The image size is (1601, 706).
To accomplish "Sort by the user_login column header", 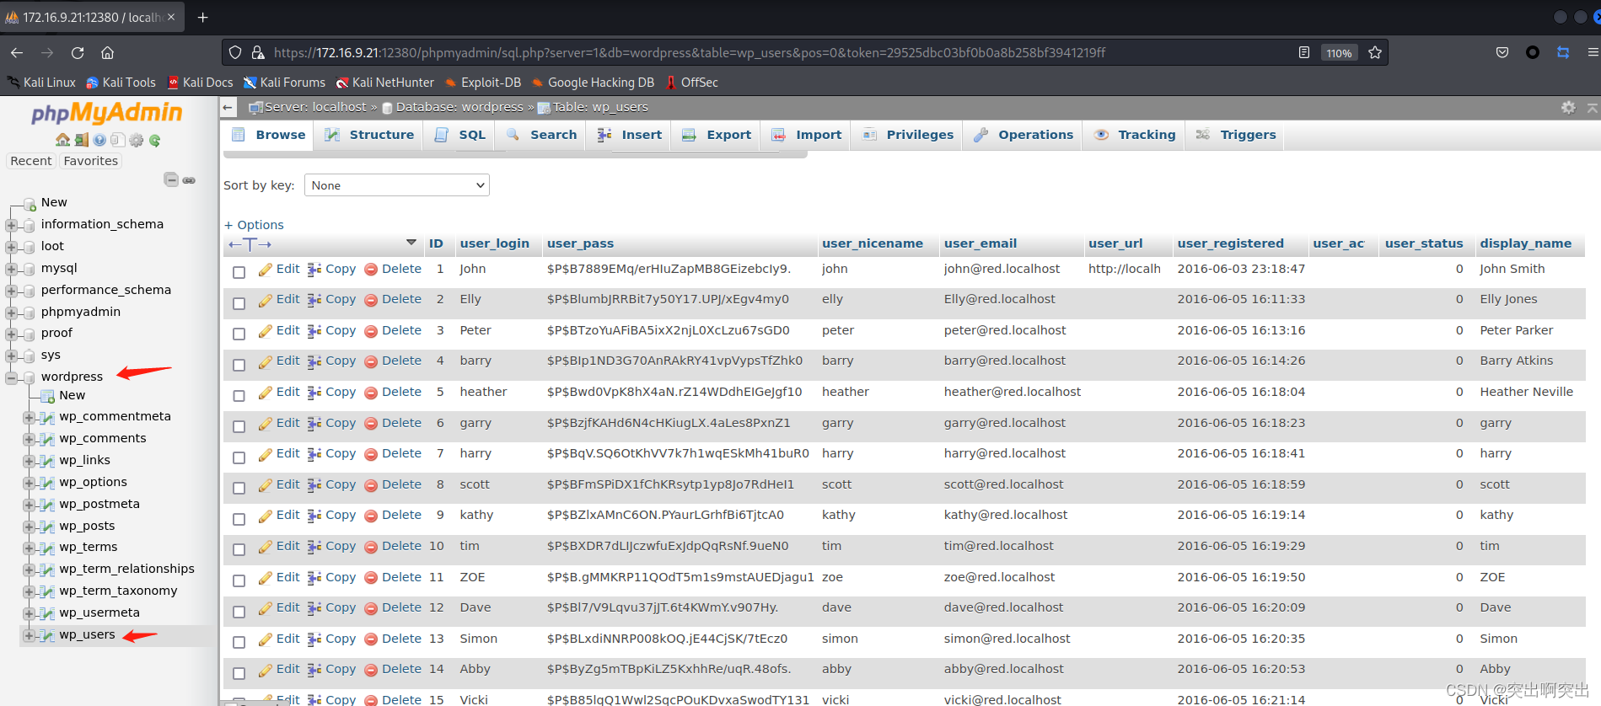I will [494, 243].
